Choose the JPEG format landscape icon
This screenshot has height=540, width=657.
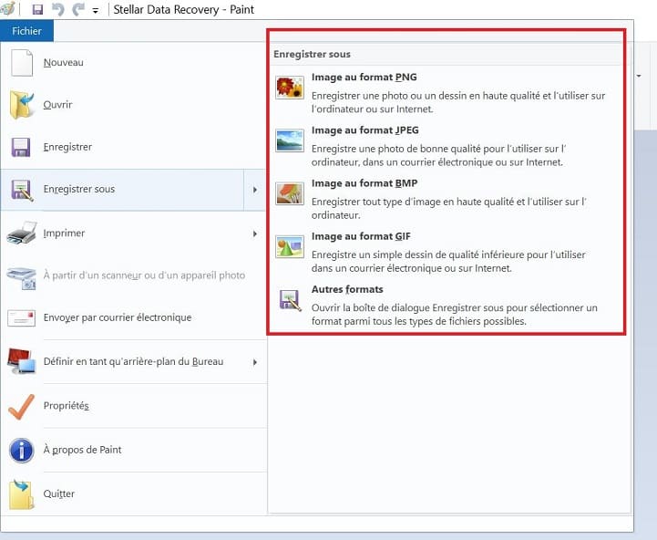coord(290,140)
